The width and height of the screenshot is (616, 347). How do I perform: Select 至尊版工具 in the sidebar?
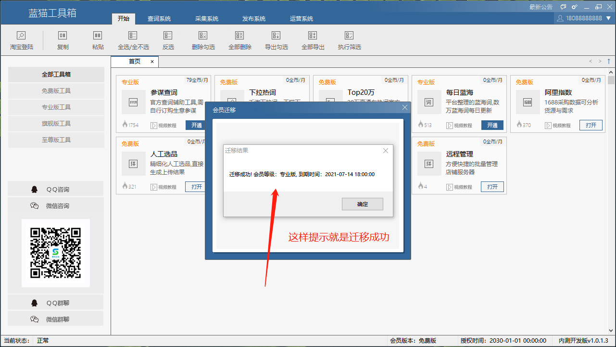(56, 140)
